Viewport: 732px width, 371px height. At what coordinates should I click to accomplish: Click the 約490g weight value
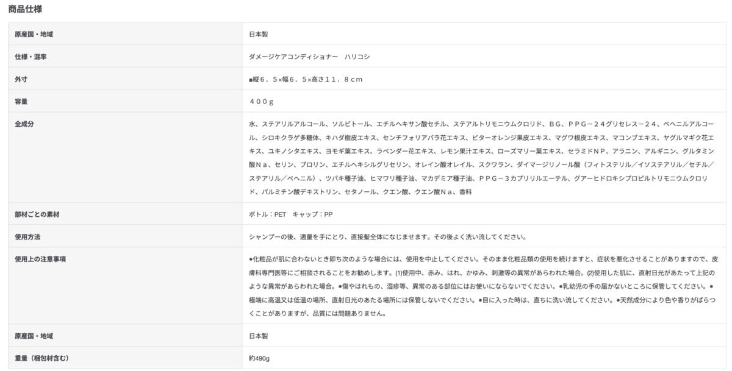(x=259, y=358)
